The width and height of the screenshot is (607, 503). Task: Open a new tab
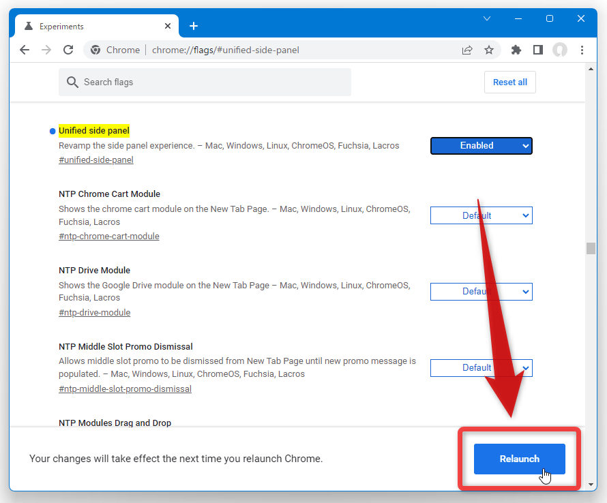coord(194,26)
